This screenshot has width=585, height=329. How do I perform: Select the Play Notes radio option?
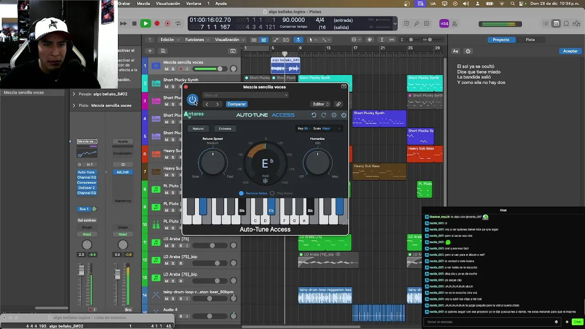tap(282, 193)
